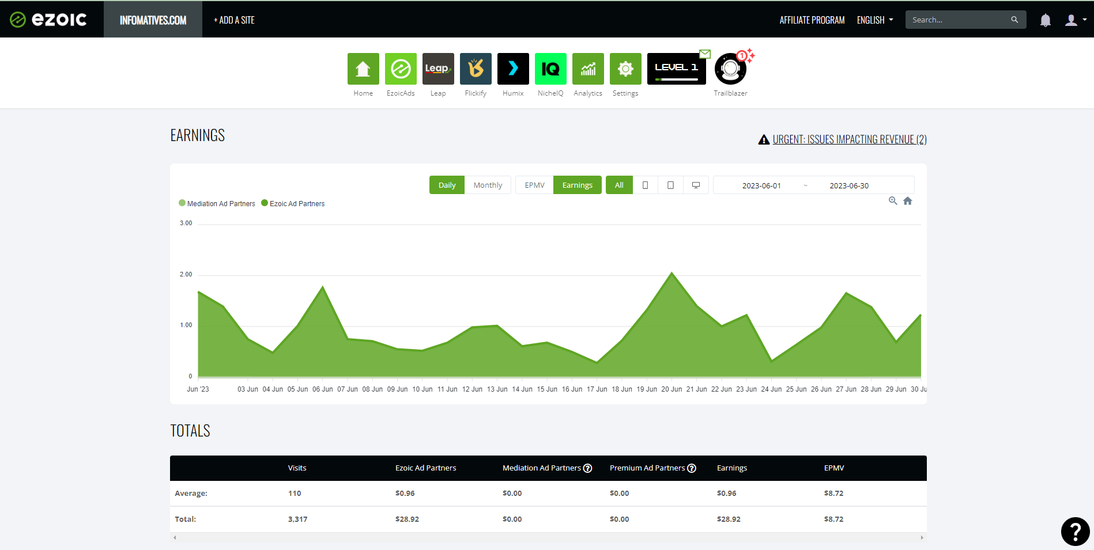Show Earnings metric in chart
Image resolution: width=1094 pixels, height=550 pixels.
pos(577,185)
